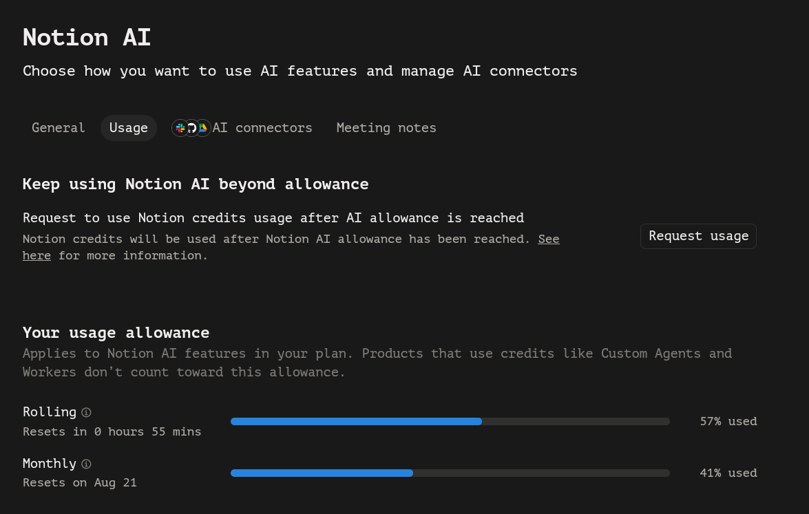Click the Request to use Notion credits line

point(273,217)
